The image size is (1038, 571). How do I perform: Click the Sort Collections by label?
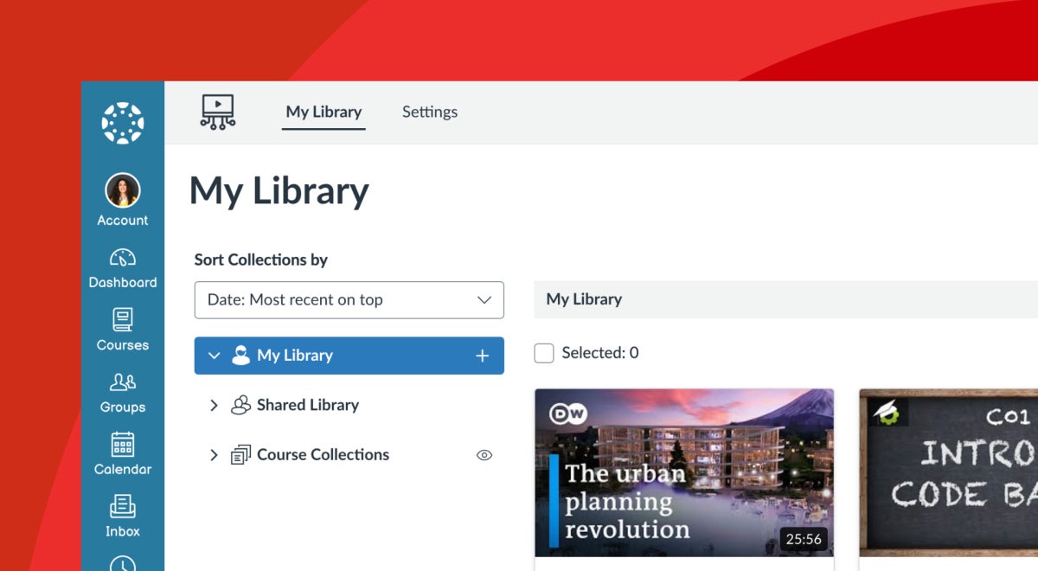(261, 260)
